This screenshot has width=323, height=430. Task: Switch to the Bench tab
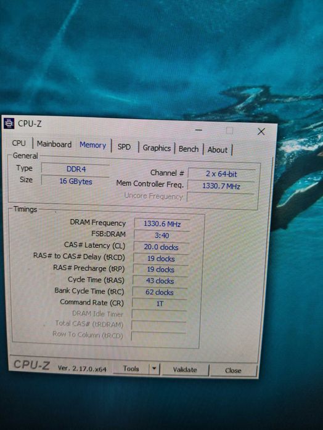(x=189, y=149)
